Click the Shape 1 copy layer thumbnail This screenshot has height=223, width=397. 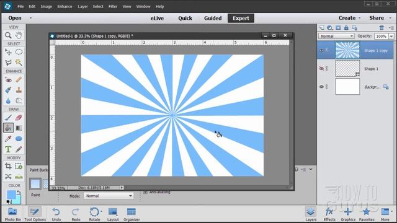click(347, 50)
